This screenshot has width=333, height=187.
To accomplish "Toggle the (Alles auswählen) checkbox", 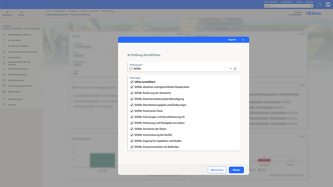I will tap(132, 82).
